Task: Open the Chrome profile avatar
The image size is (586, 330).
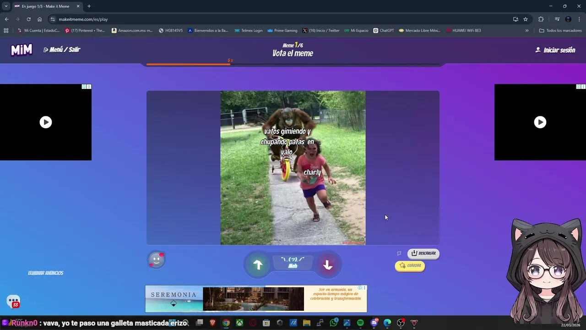Action: coord(568,19)
